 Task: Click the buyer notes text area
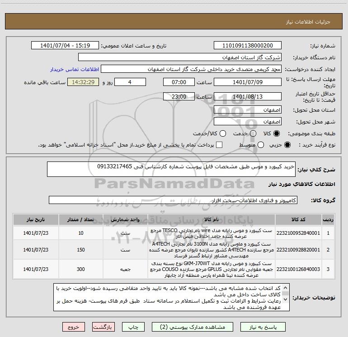coord(171,297)
